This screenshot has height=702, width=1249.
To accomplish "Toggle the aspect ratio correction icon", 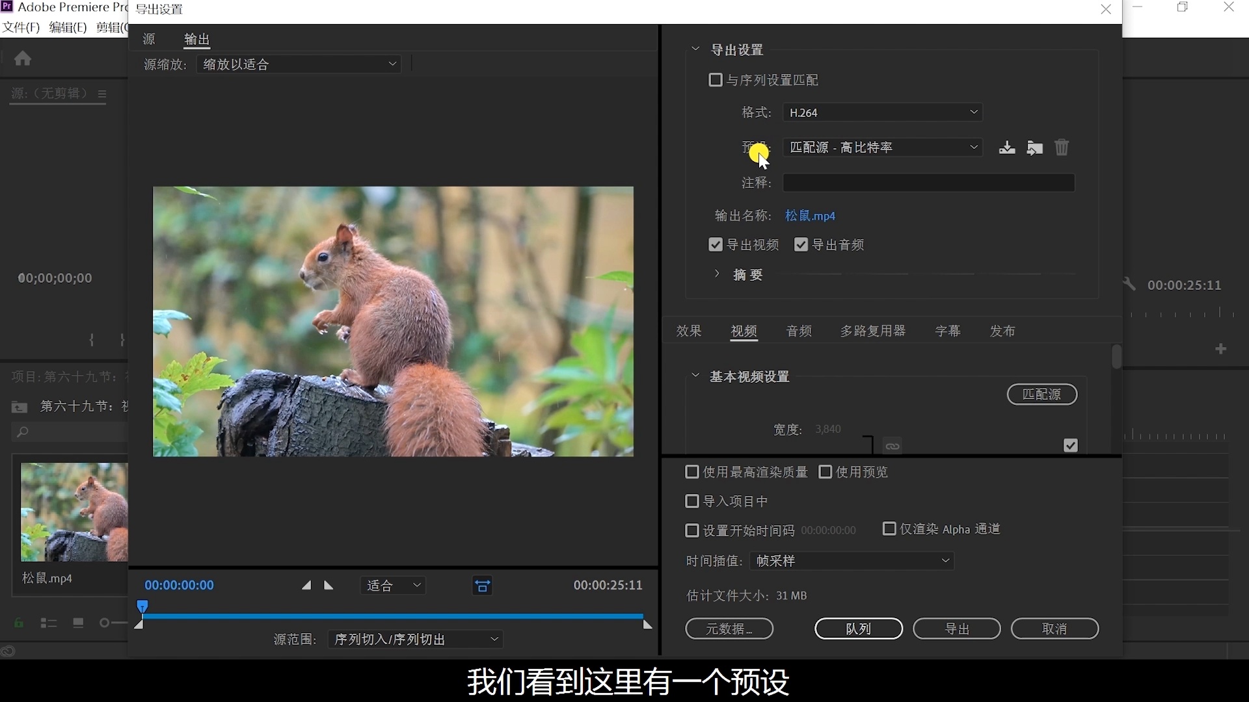I will tap(483, 586).
